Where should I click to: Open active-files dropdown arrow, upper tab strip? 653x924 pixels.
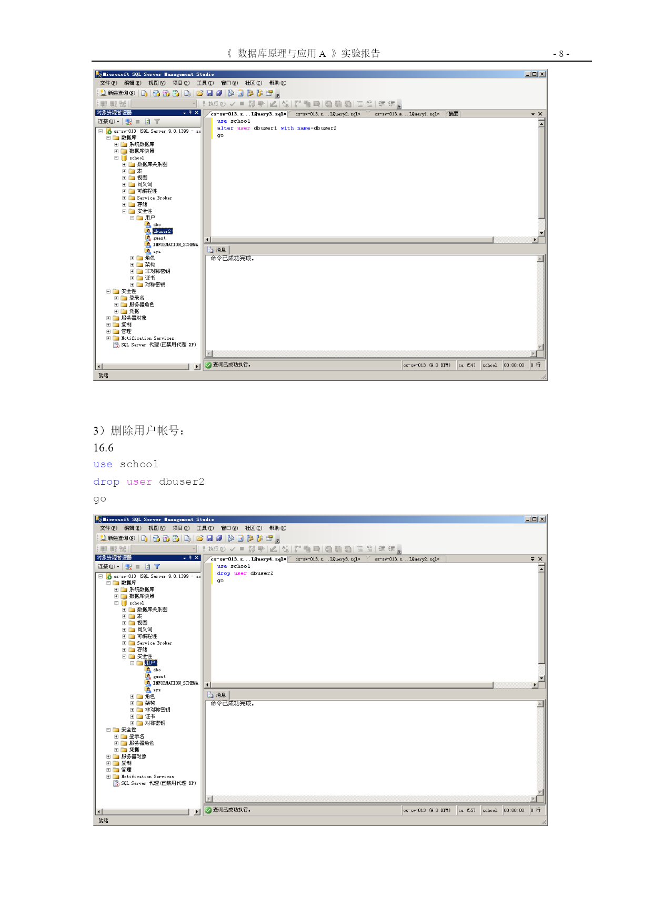533,114
